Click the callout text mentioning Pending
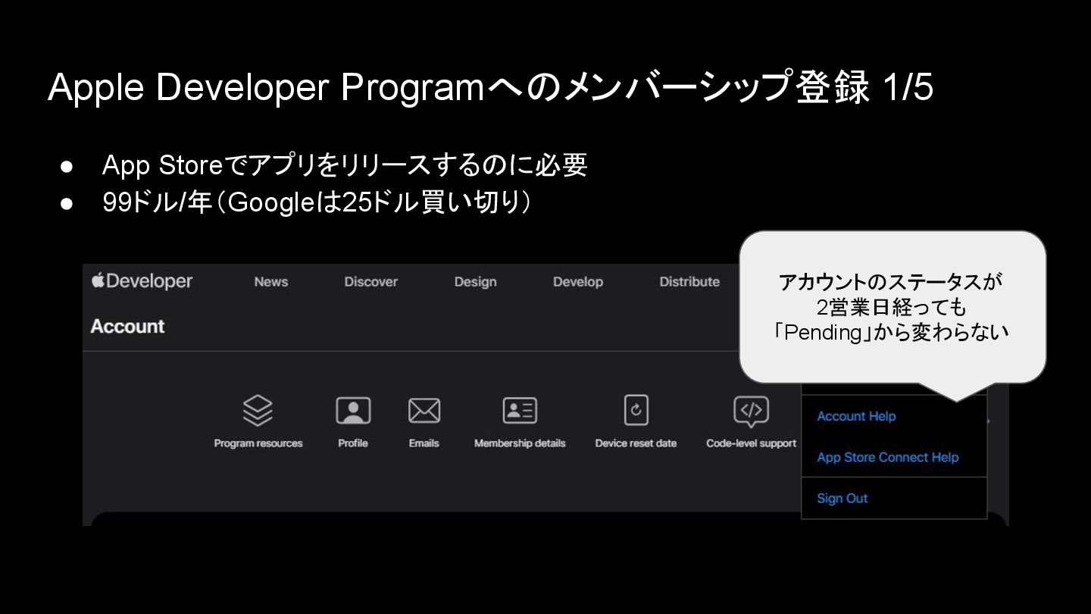This screenshot has height=614, width=1091. click(x=891, y=307)
